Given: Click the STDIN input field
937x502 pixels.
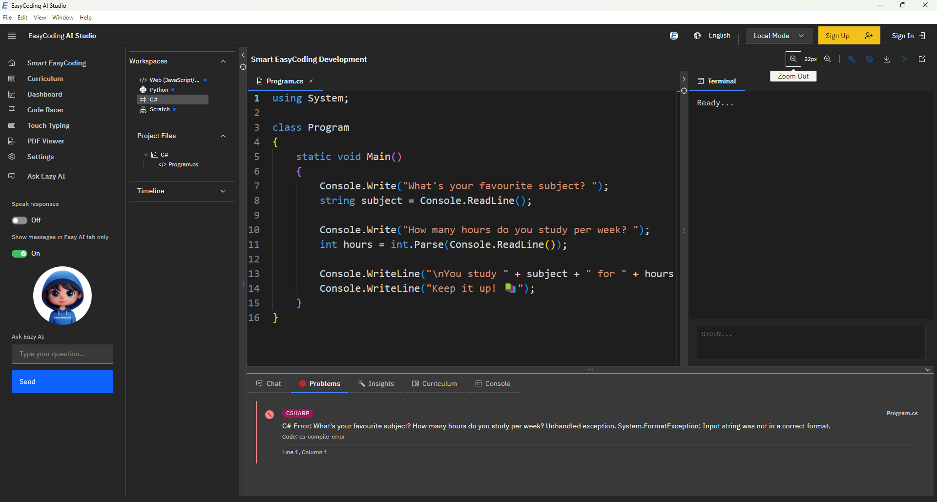Looking at the screenshot, I should [x=811, y=342].
